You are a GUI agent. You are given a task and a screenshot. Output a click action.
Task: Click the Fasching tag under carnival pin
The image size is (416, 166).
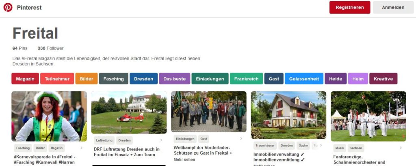[23, 148]
